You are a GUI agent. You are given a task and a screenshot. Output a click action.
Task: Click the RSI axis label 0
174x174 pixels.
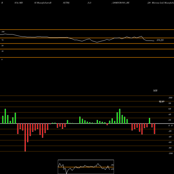point(2,60)
